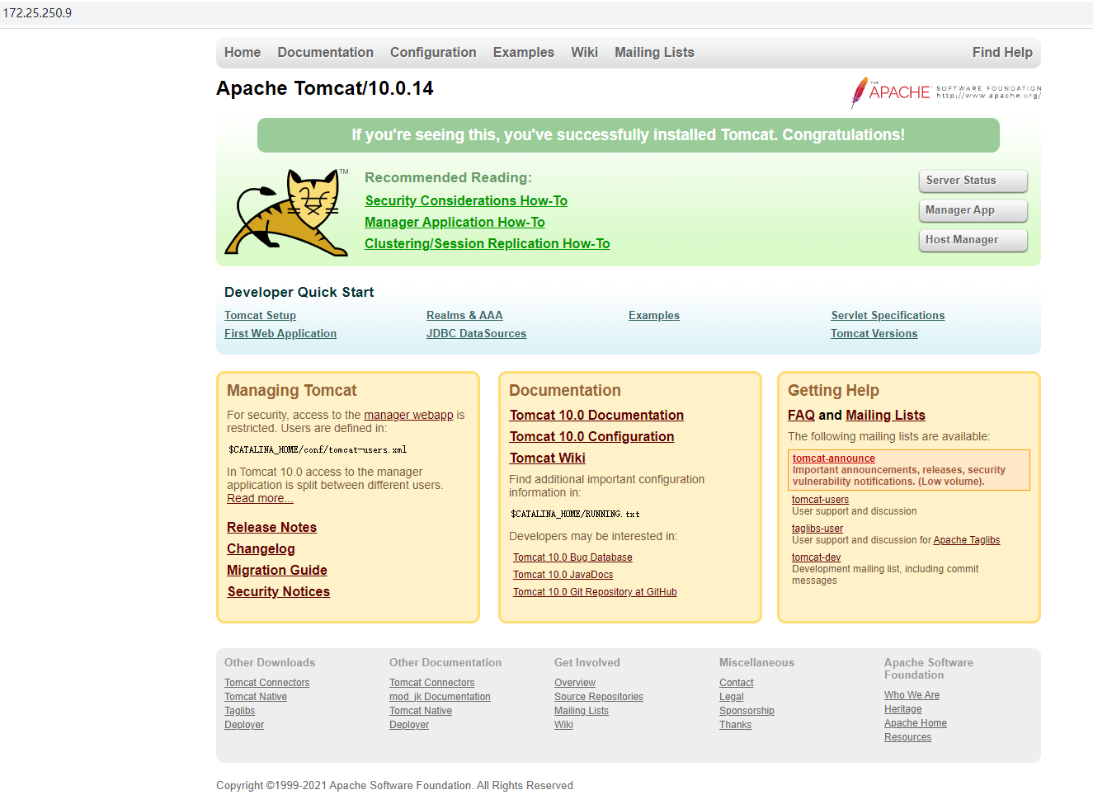Open the Security Notices link
Viewport: 1093px width, 804px height.
coord(278,591)
